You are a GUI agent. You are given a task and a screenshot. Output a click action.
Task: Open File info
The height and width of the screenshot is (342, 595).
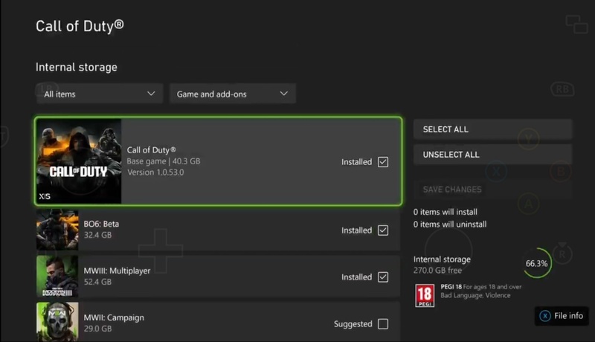tap(562, 316)
